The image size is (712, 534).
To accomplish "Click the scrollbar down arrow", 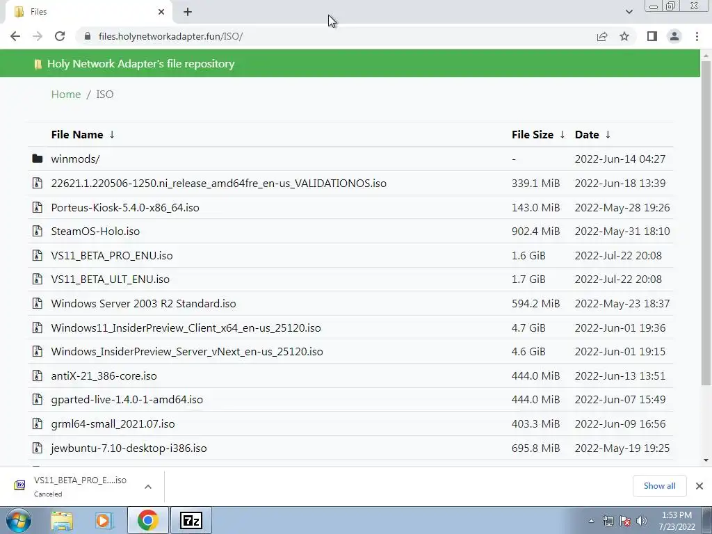I will [706, 460].
